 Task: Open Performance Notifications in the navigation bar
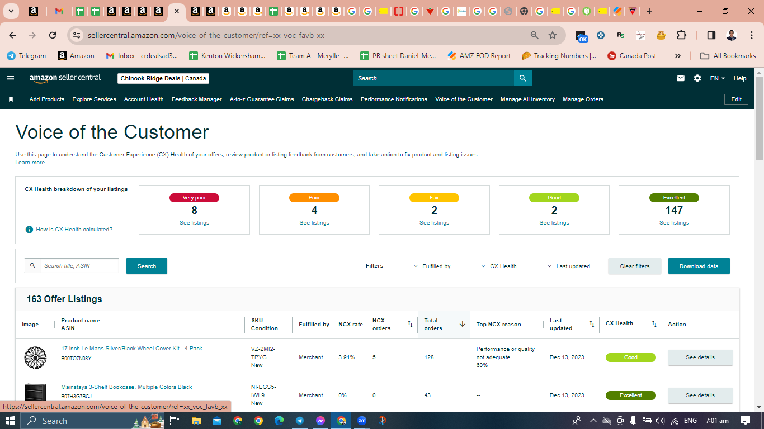click(394, 99)
